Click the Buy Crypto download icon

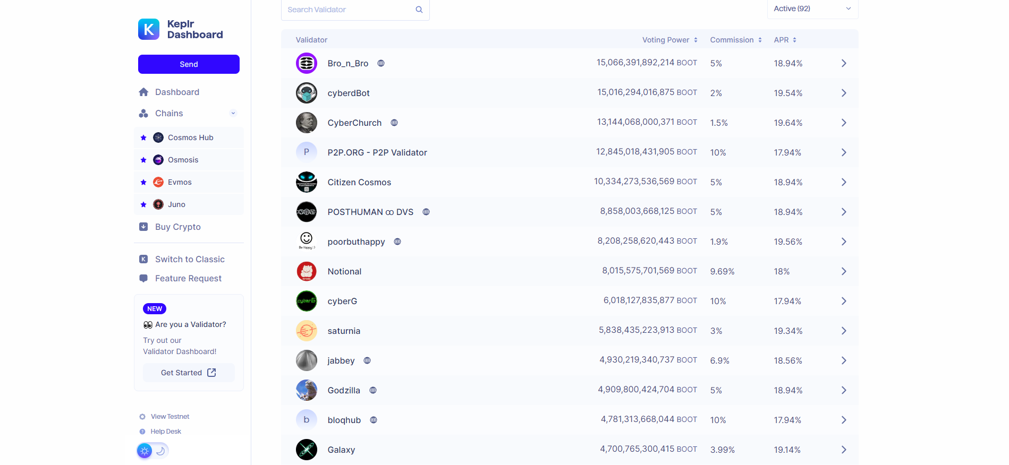(143, 227)
